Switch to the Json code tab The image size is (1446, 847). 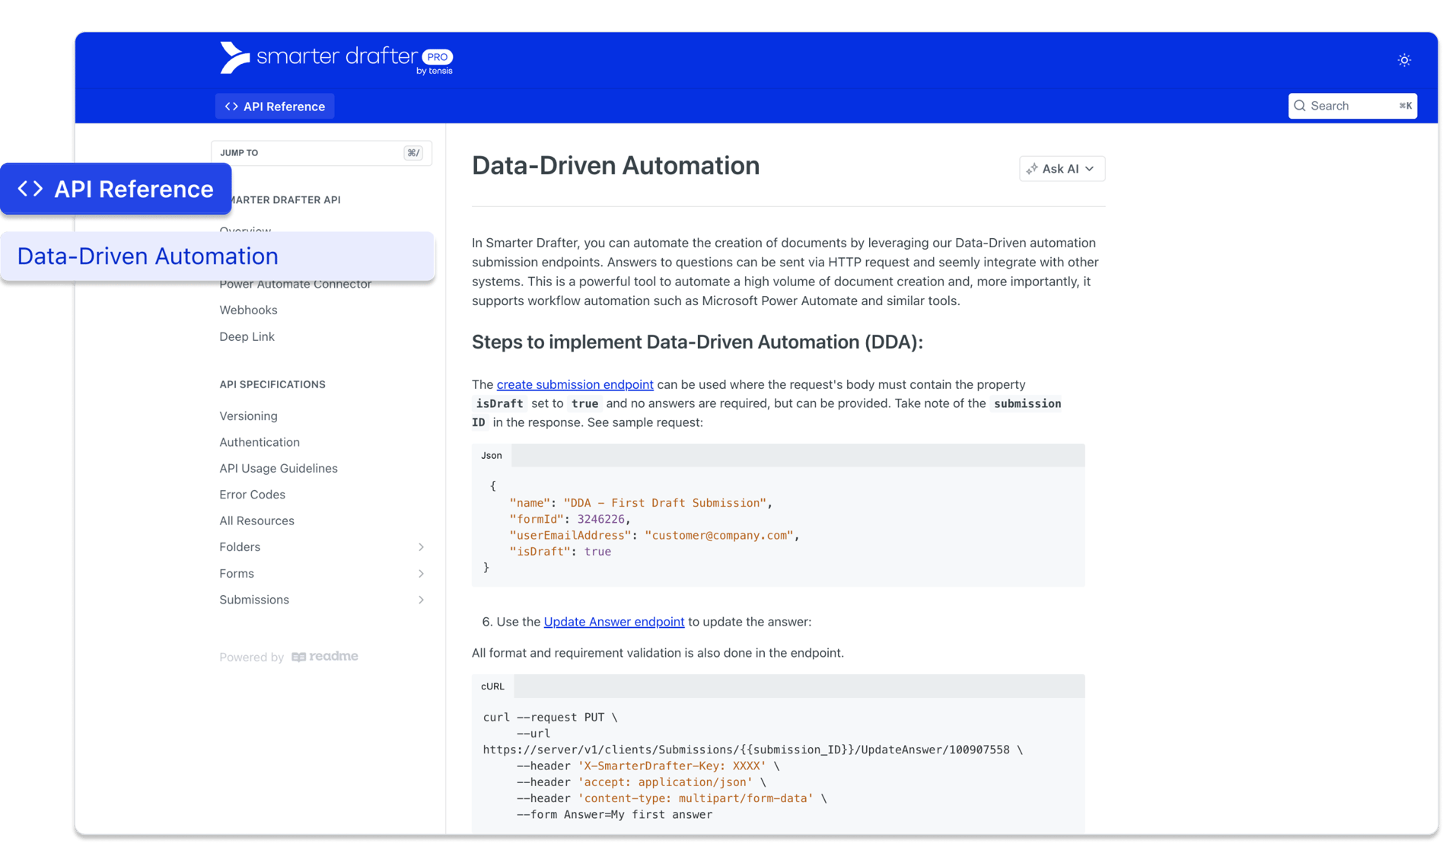pos(491,455)
